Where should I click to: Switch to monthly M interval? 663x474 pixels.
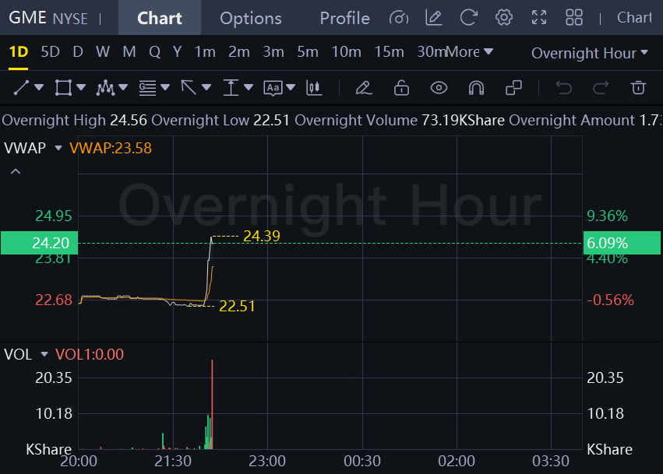[129, 52]
